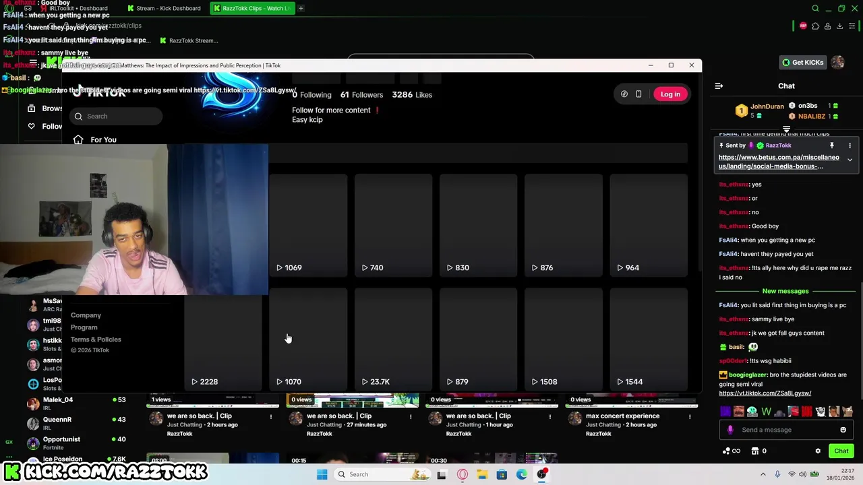
Task: Open pinned message three-dot options
Action: click(x=850, y=145)
